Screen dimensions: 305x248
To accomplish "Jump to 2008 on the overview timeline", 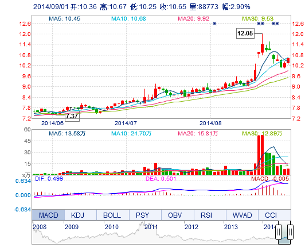I will (x=40, y=227).
